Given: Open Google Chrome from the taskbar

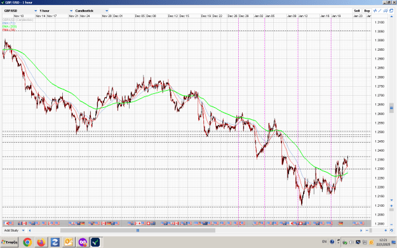Looking at the screenshot, I should pos(27,242).
